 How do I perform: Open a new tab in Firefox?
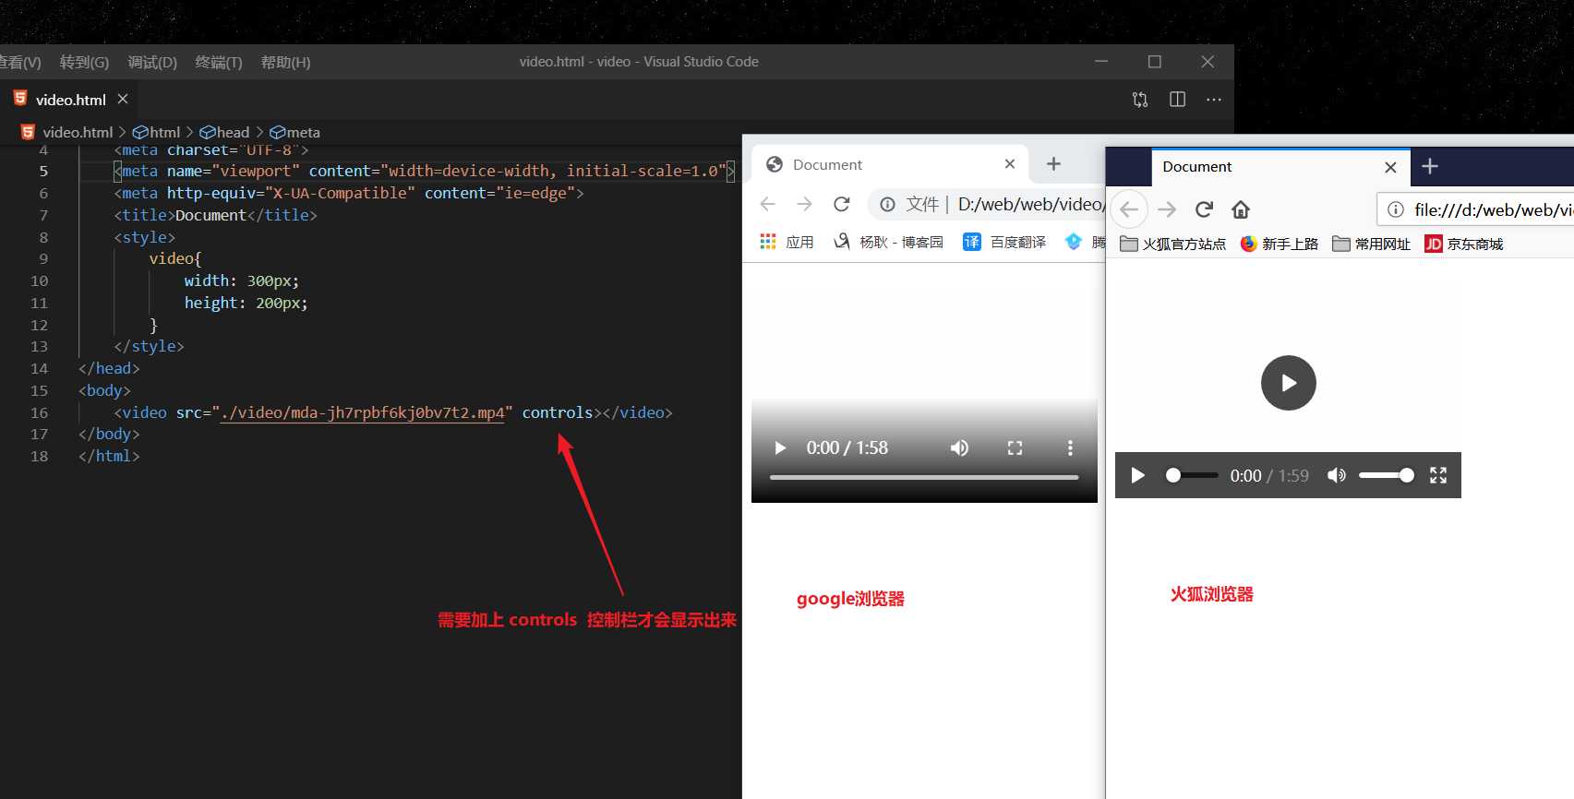pos(1430,166)
